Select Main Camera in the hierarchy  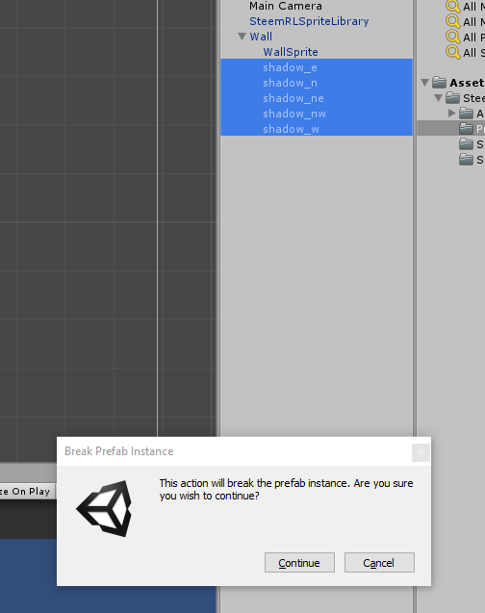point(286,6)
